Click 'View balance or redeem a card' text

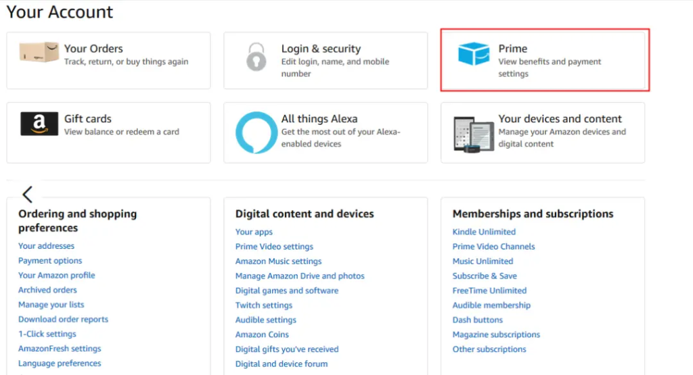pos(122,132)
